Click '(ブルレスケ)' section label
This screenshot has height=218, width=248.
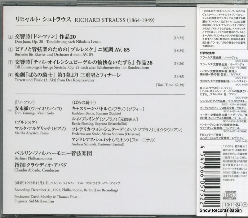pos(26,122)
